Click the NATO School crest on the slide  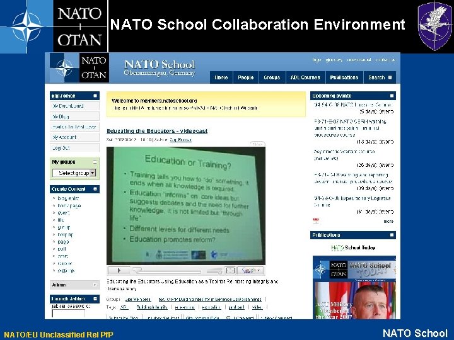(x=435, y=25)
